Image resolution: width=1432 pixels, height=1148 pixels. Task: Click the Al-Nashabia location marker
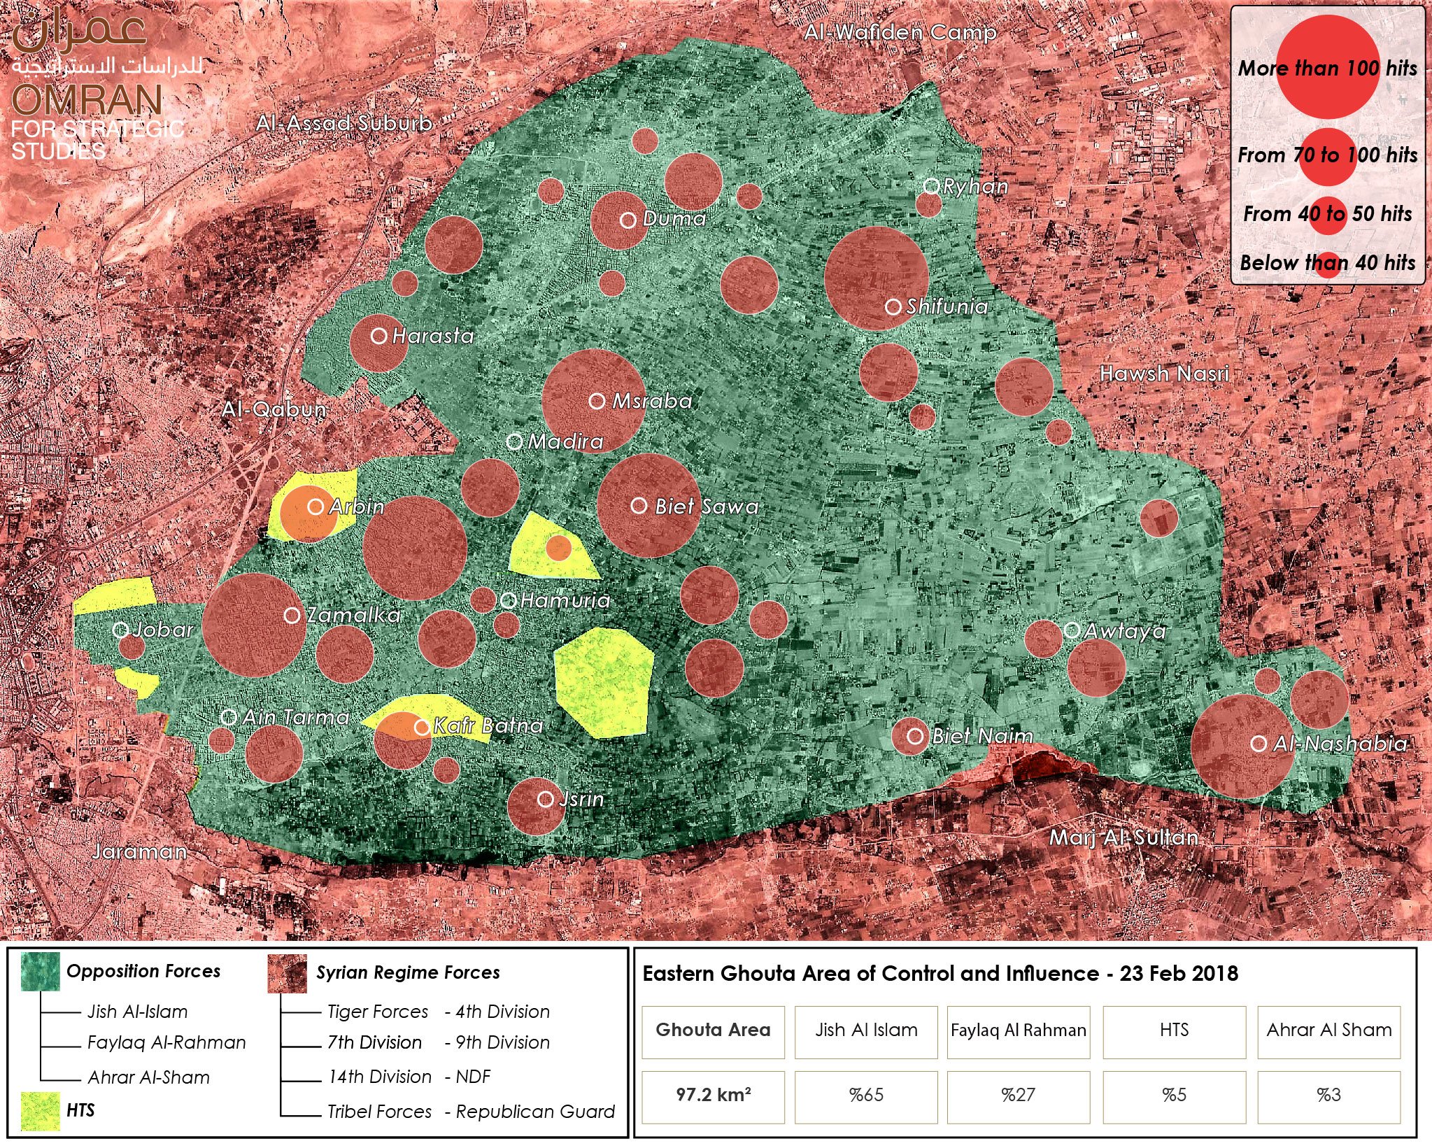click(1259, 744)
